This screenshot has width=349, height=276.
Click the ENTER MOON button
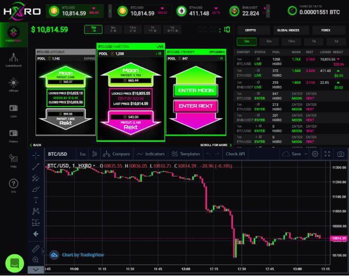(x=195, y=91)
